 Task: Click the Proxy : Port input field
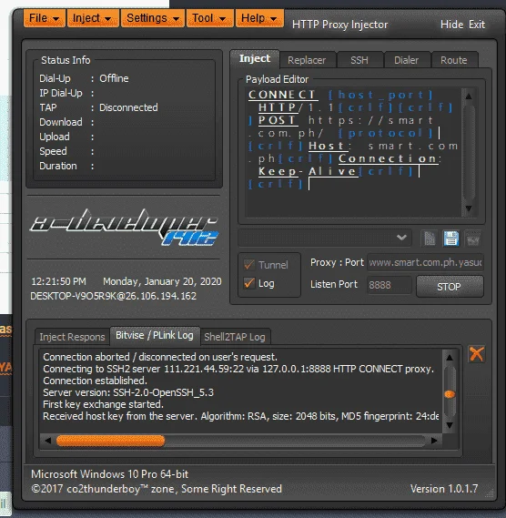[425, 262]
